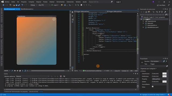Viewport: 172px width, 96px height.
Task: Click round close button in design preview
Action: pos(54,19)
